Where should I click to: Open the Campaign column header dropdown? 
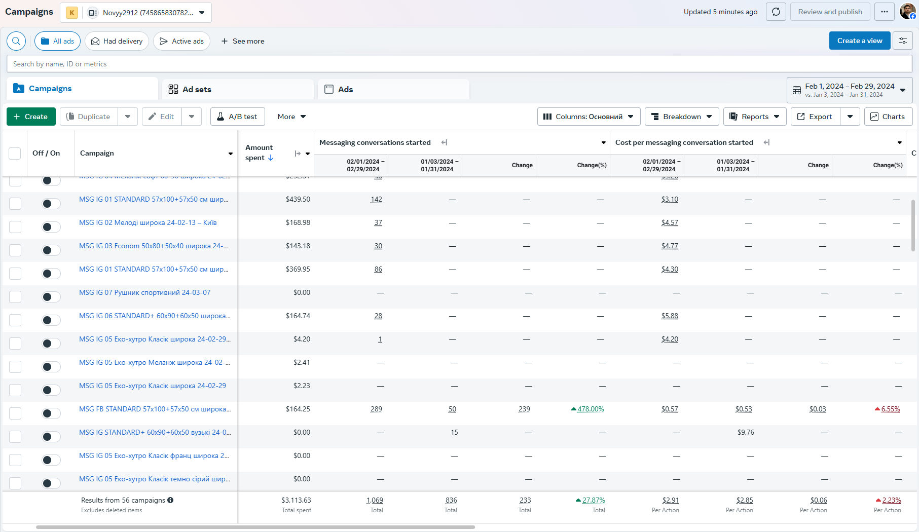coord(231,154)
